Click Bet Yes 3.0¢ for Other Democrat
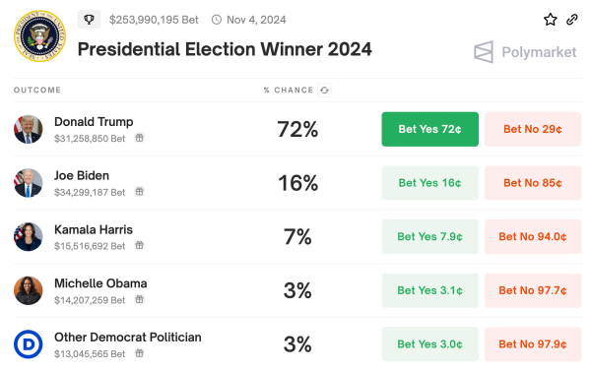This screenshot has height=371, width=591. [430, 344]
